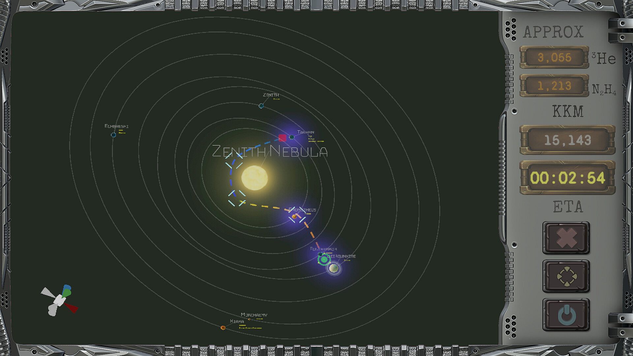This screenshot has width=633, height=356.
Task: Click the lower waypoint bracket below the sun
Action: tap(237, 198)
